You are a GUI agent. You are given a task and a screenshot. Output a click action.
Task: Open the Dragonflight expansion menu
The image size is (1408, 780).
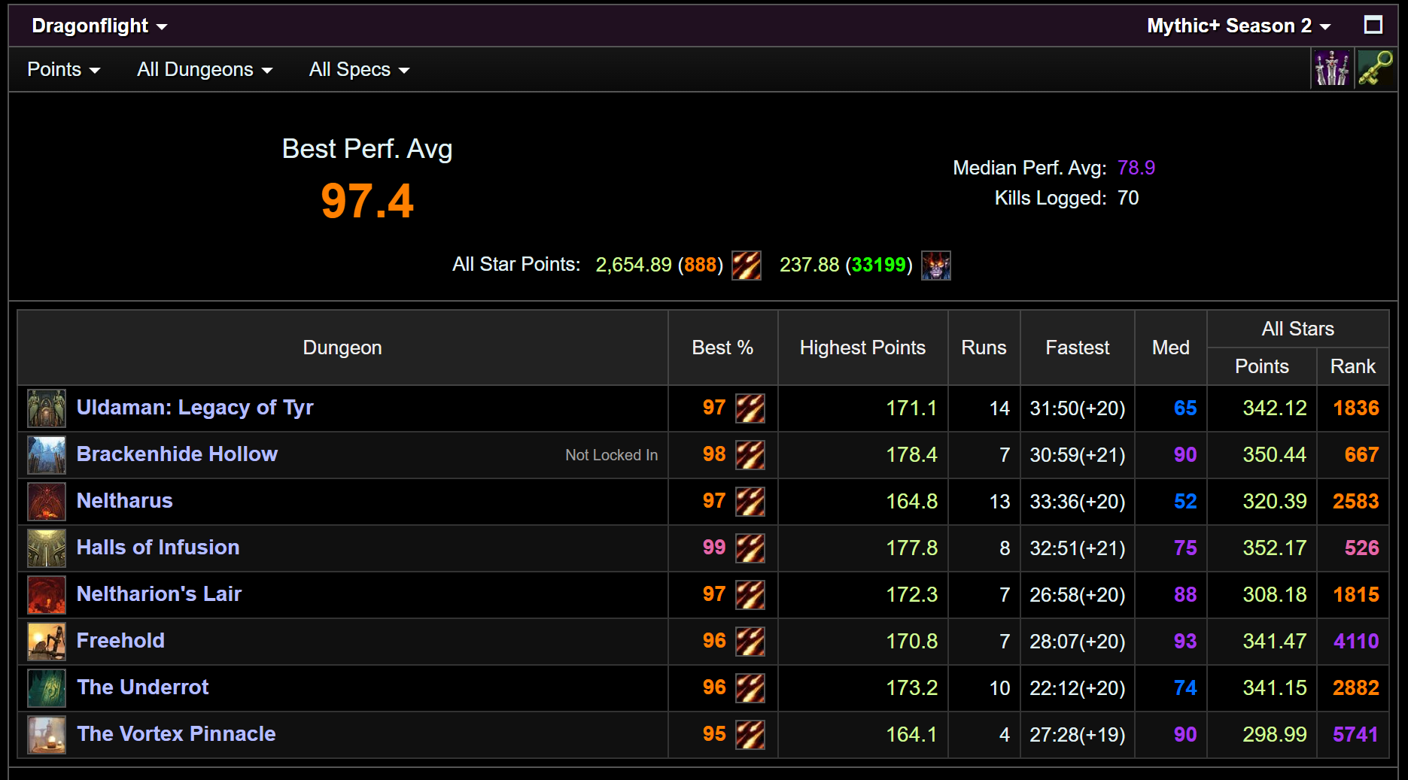[98, 25]
